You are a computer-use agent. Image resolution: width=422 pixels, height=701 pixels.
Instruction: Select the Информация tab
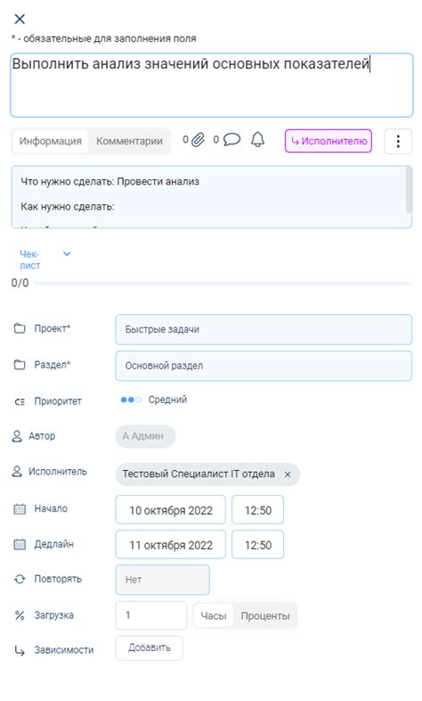click(51, 141)
